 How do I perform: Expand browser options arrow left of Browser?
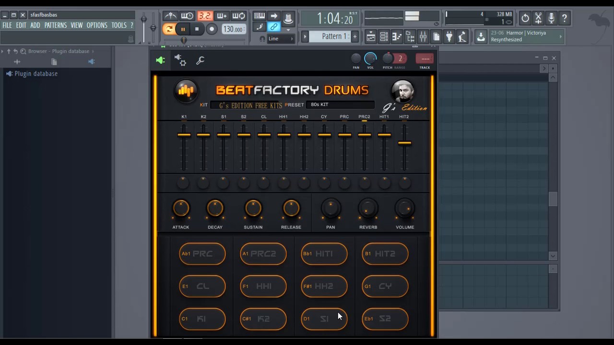pos(2,51)
